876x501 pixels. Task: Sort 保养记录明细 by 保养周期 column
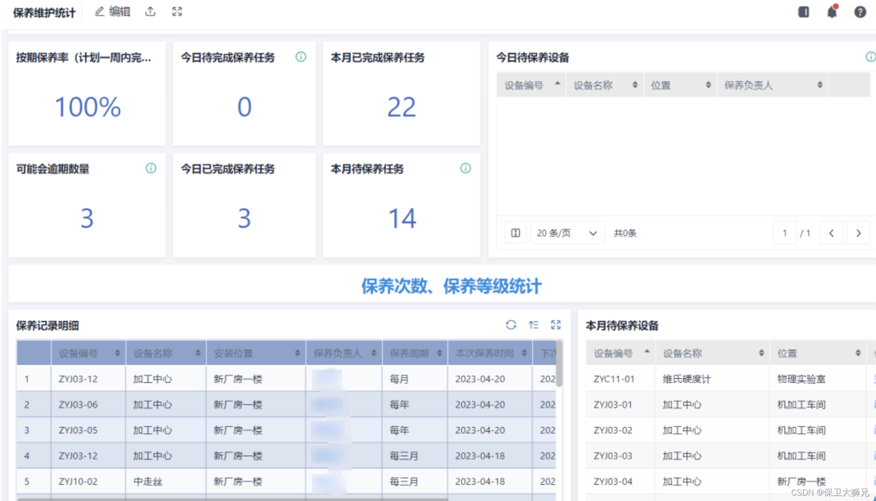pos(439,353)
